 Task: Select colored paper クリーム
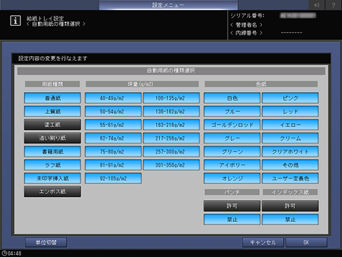(290, 138)
